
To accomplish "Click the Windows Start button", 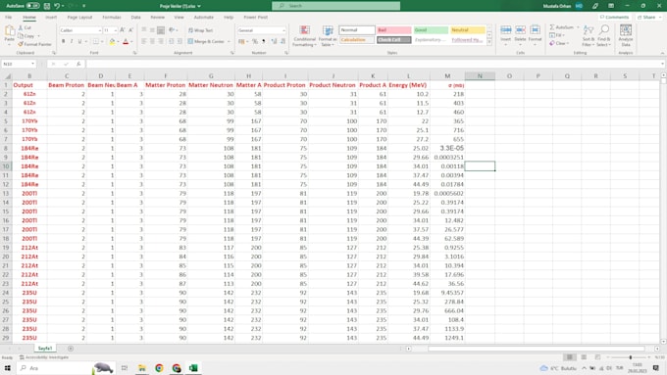I will click(8, 368).
